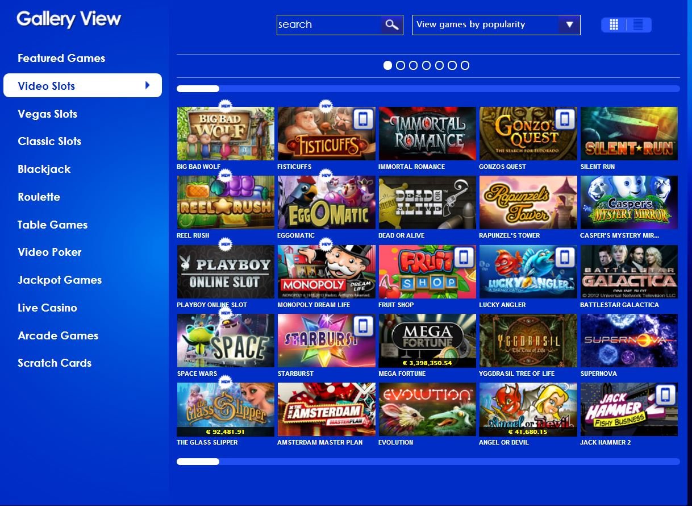Viewport: 692px width, 506px height.
Task: Click the top horizontal scrollbar handle
Action: click(198, 89)
